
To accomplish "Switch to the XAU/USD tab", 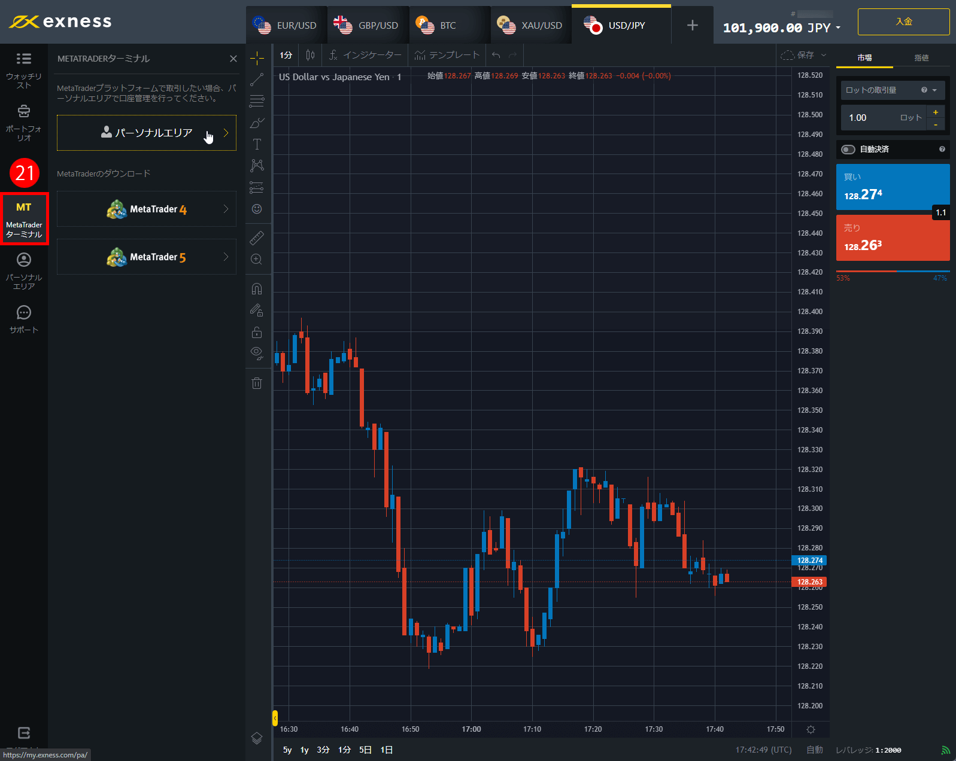I will 530,25.
